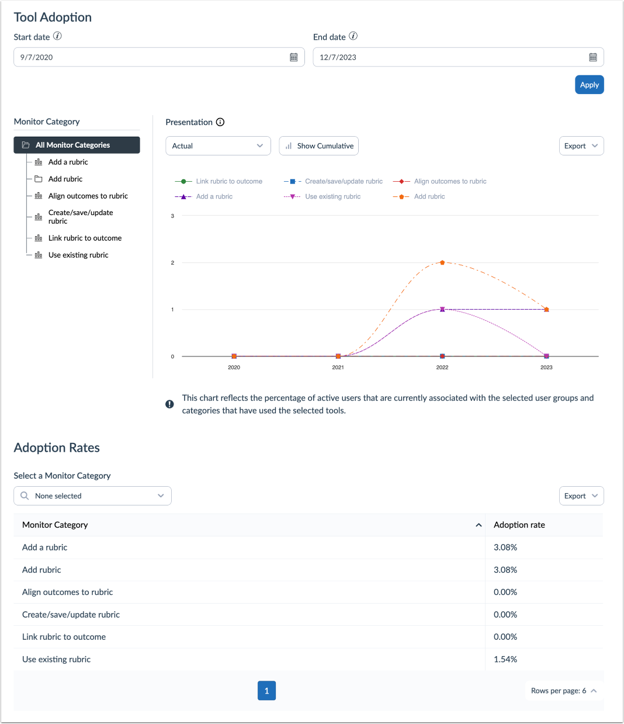Click the info icon beside Start date
The width and height of the screenshot is (624, 724).
point(57,36)
